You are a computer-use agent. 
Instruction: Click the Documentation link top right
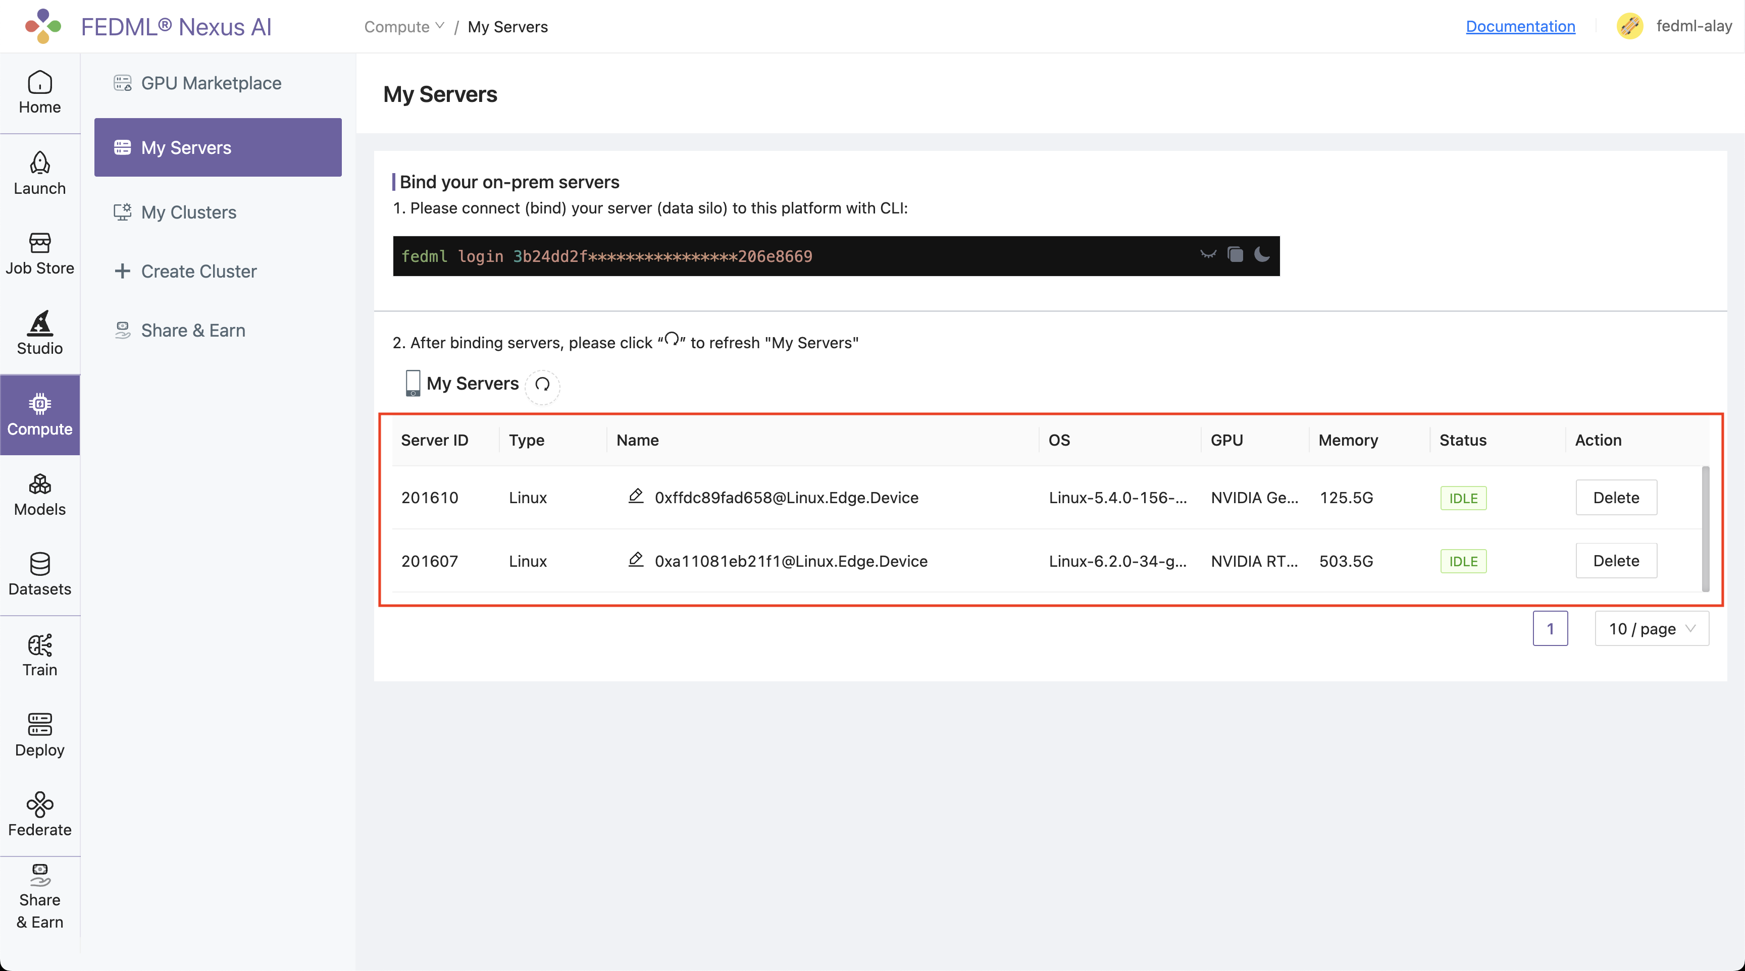tap(1521, 25)
